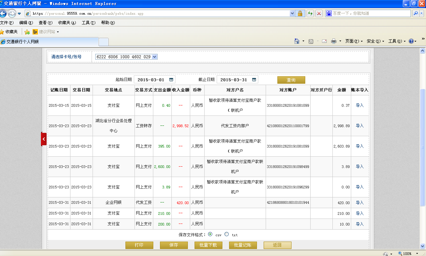Expand the address bar URL dropdown
Screen dimensions: 426x256
coord(292,13)
